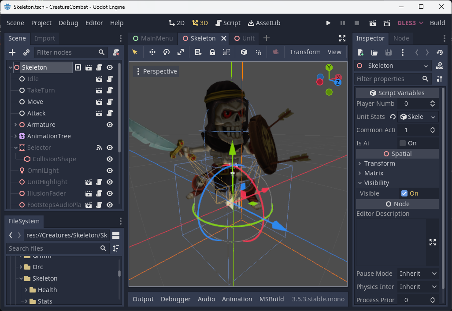Add a new child node with plus icon
452x311 pixels.
click(x=12, y=52)
